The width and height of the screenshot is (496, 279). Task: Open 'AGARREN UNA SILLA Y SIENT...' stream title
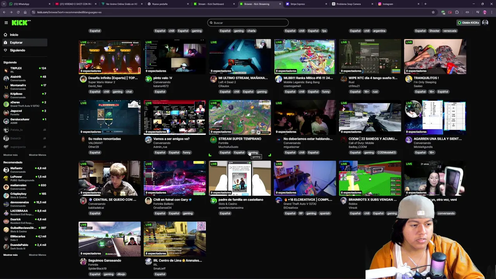click(x=437, y=139)
